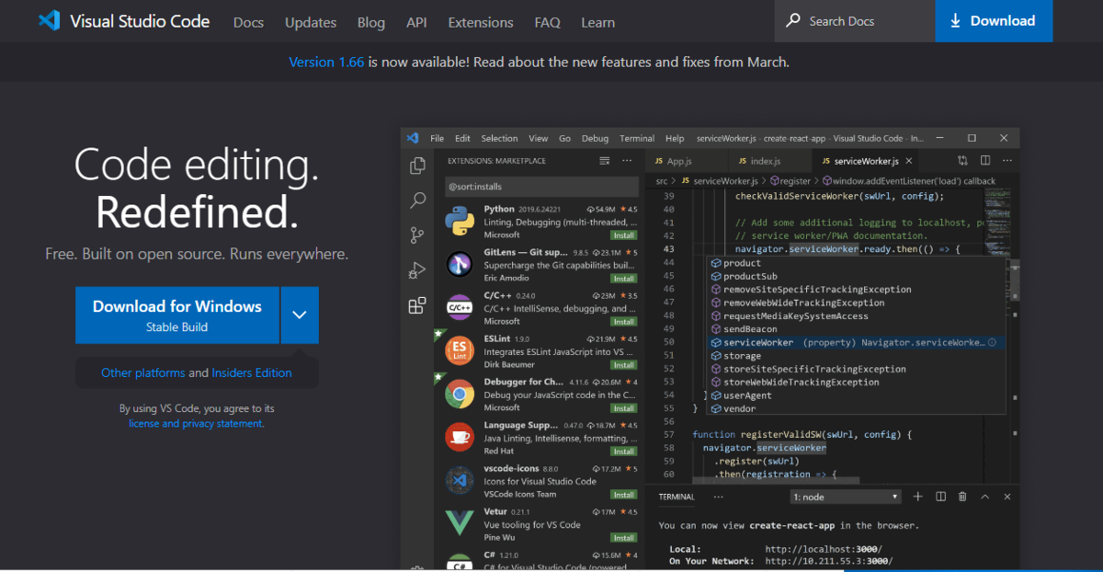Viewport: 1103px width, 572px height.
Task: Open the Updates navigation link
Action: tap(311, 22)
